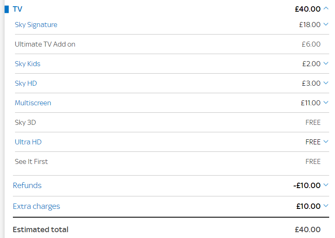This screenshot has height=238, width=335.
Task: Expand the Refunds chevron arrow
Action: pos(326,185)
